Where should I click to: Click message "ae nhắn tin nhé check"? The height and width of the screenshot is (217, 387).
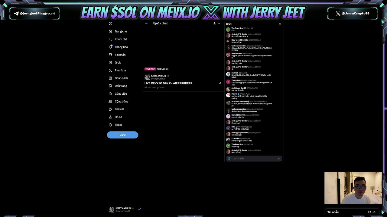click(240, 129)
